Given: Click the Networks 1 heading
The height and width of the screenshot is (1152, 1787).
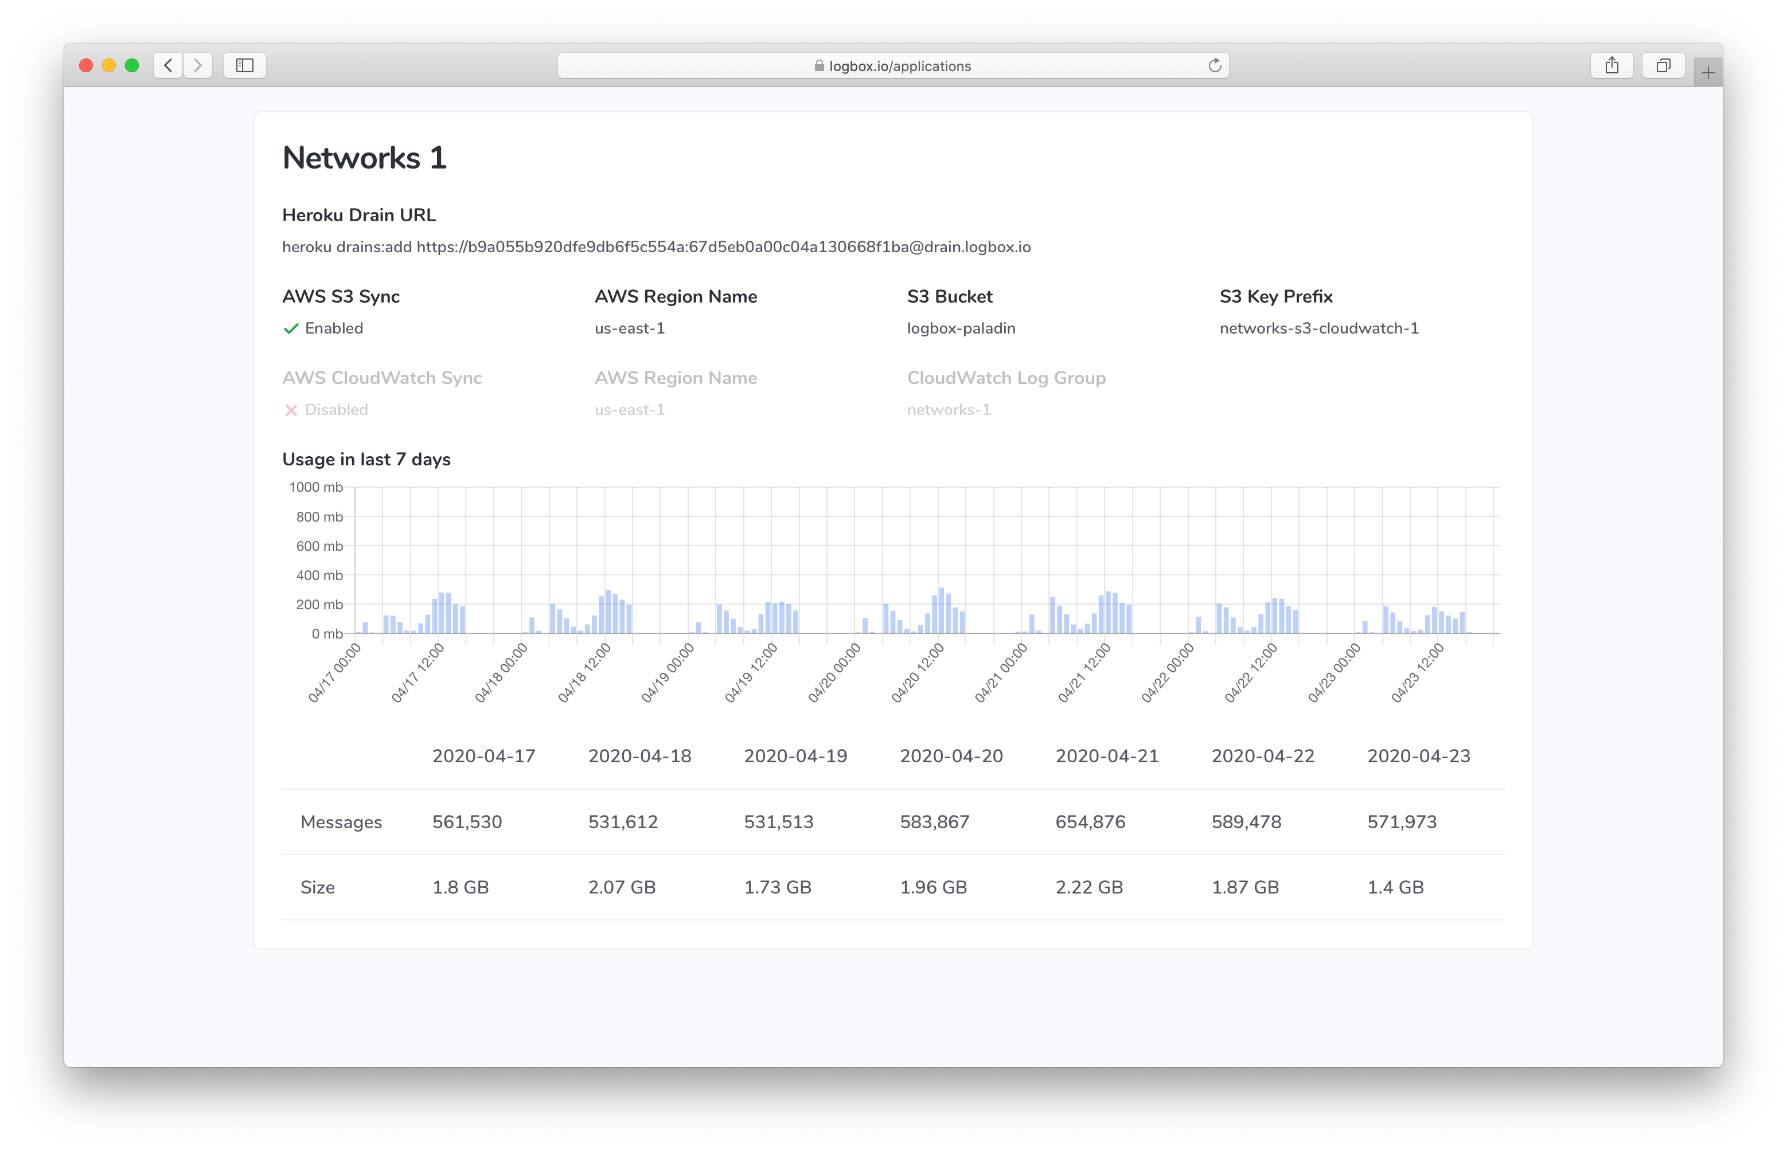Looking at the screenshot, I should coord(364,158).
